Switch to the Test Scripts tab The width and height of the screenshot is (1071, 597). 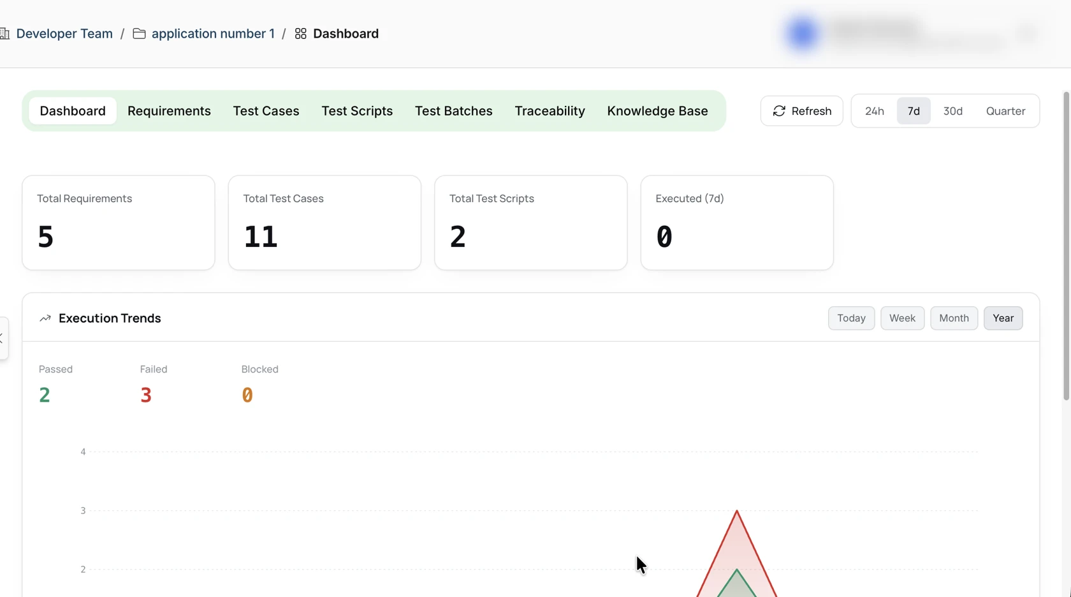357,111
